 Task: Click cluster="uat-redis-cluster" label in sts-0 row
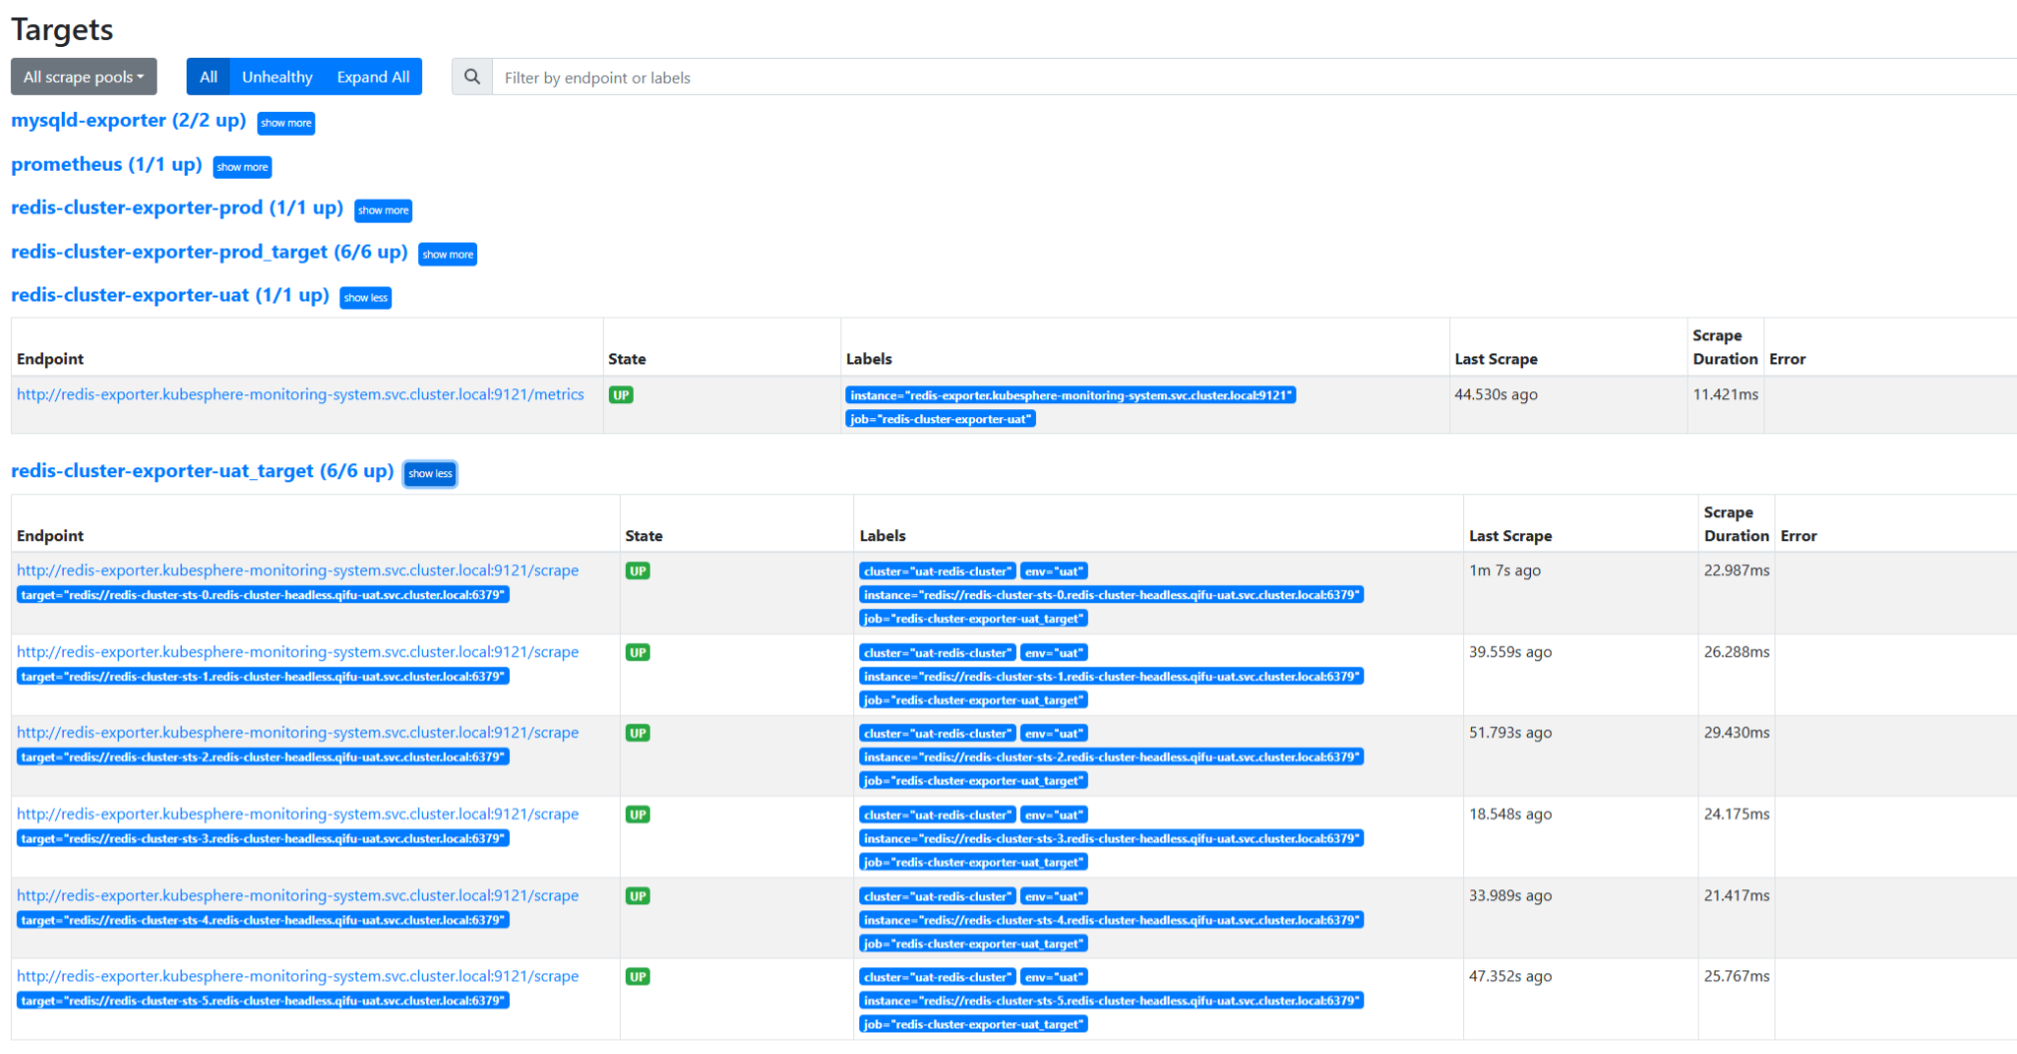tap(937, 571)
